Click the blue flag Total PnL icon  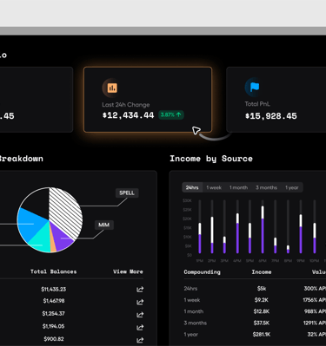click(x=255, y=87)
